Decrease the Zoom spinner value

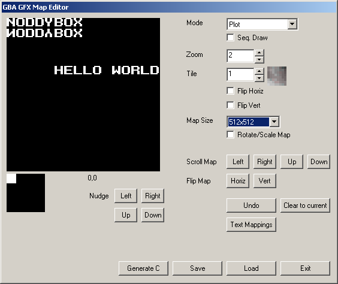(259, 59)
